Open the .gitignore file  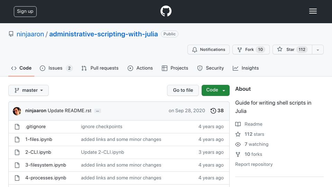35,127
